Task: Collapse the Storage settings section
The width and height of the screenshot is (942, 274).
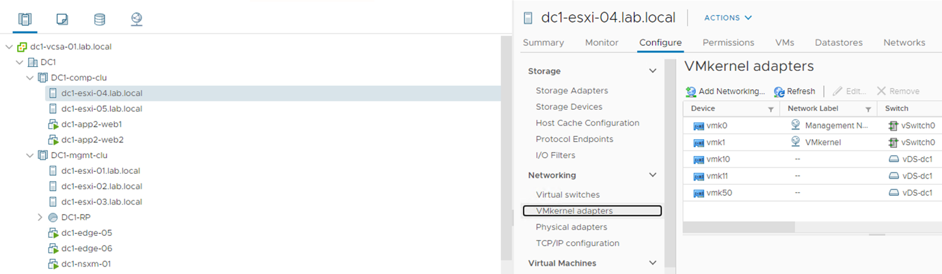Action: click(653, 71)
